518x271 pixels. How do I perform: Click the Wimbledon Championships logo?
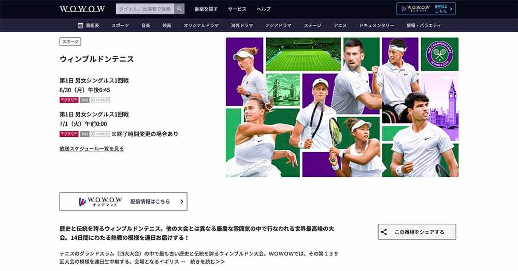coord(439,54)
